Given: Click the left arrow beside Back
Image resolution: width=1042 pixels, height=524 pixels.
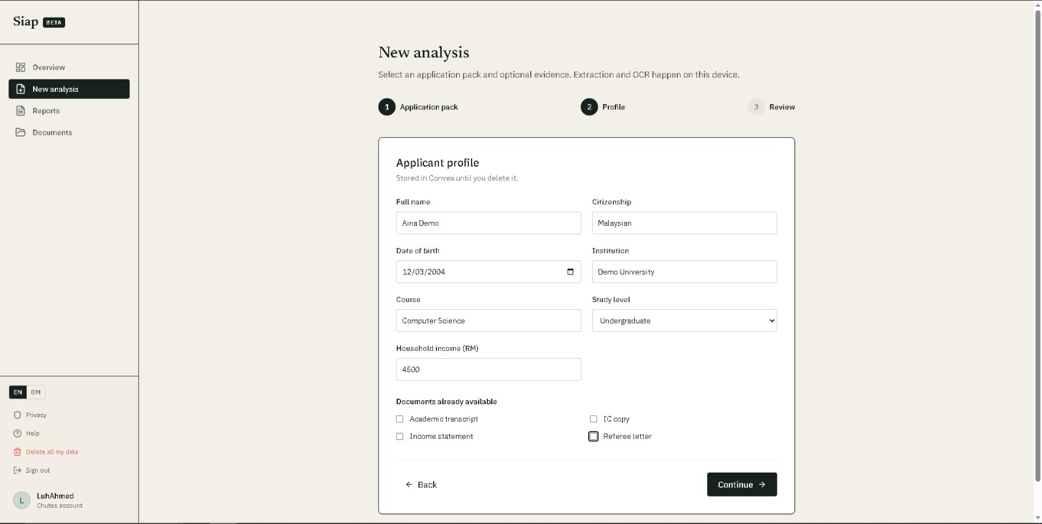Looking at the screenshot, I should point(409,484).
